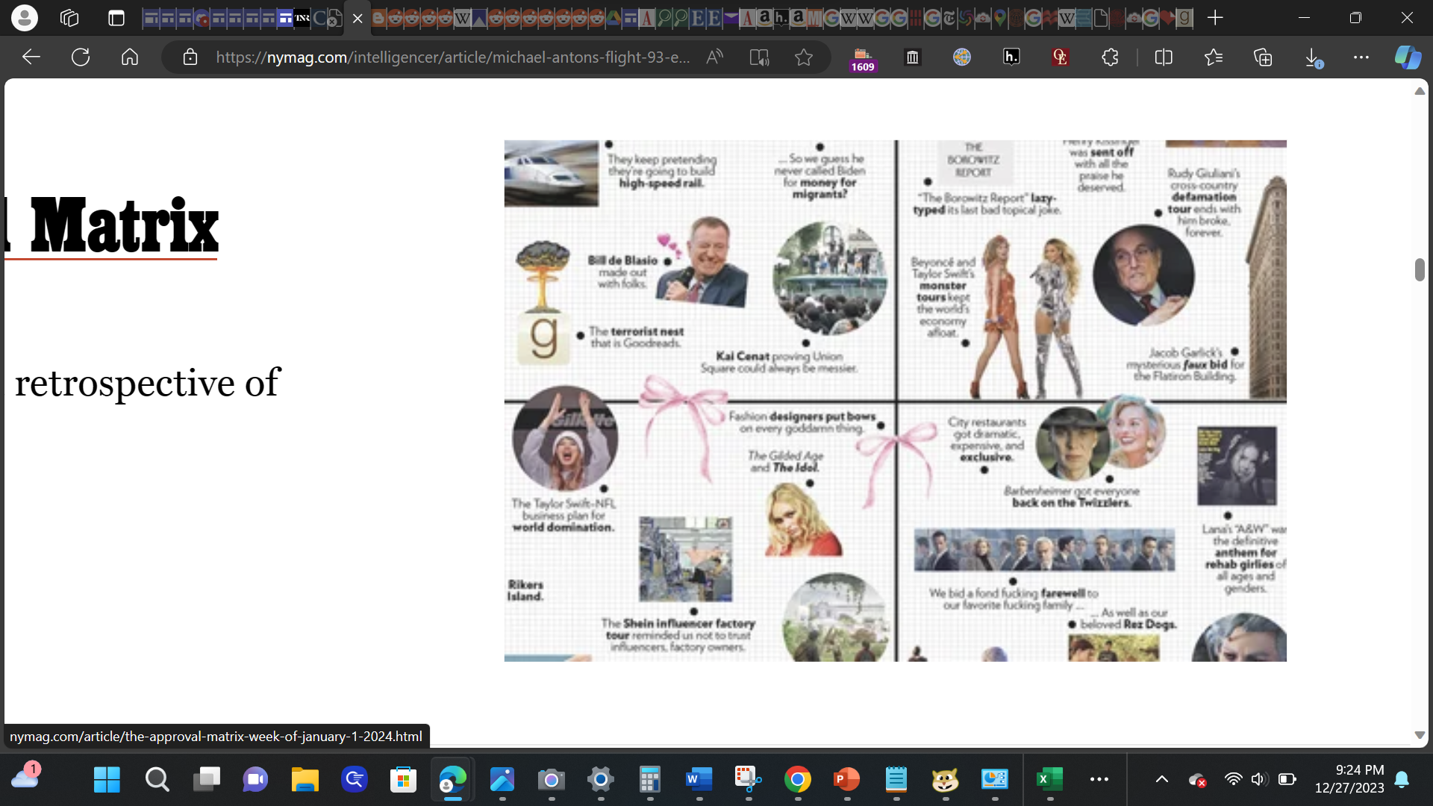Image resolution: width=1433 pixels, height=806 pixels.
Task: Click the globe extension icon
Action: pos(962,57)
